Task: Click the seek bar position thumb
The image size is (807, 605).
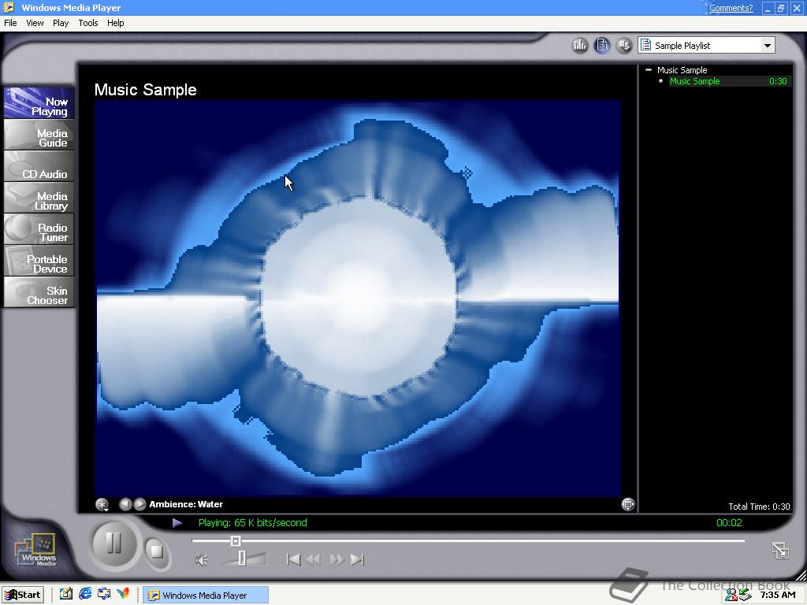Action: tap(235, 540)
